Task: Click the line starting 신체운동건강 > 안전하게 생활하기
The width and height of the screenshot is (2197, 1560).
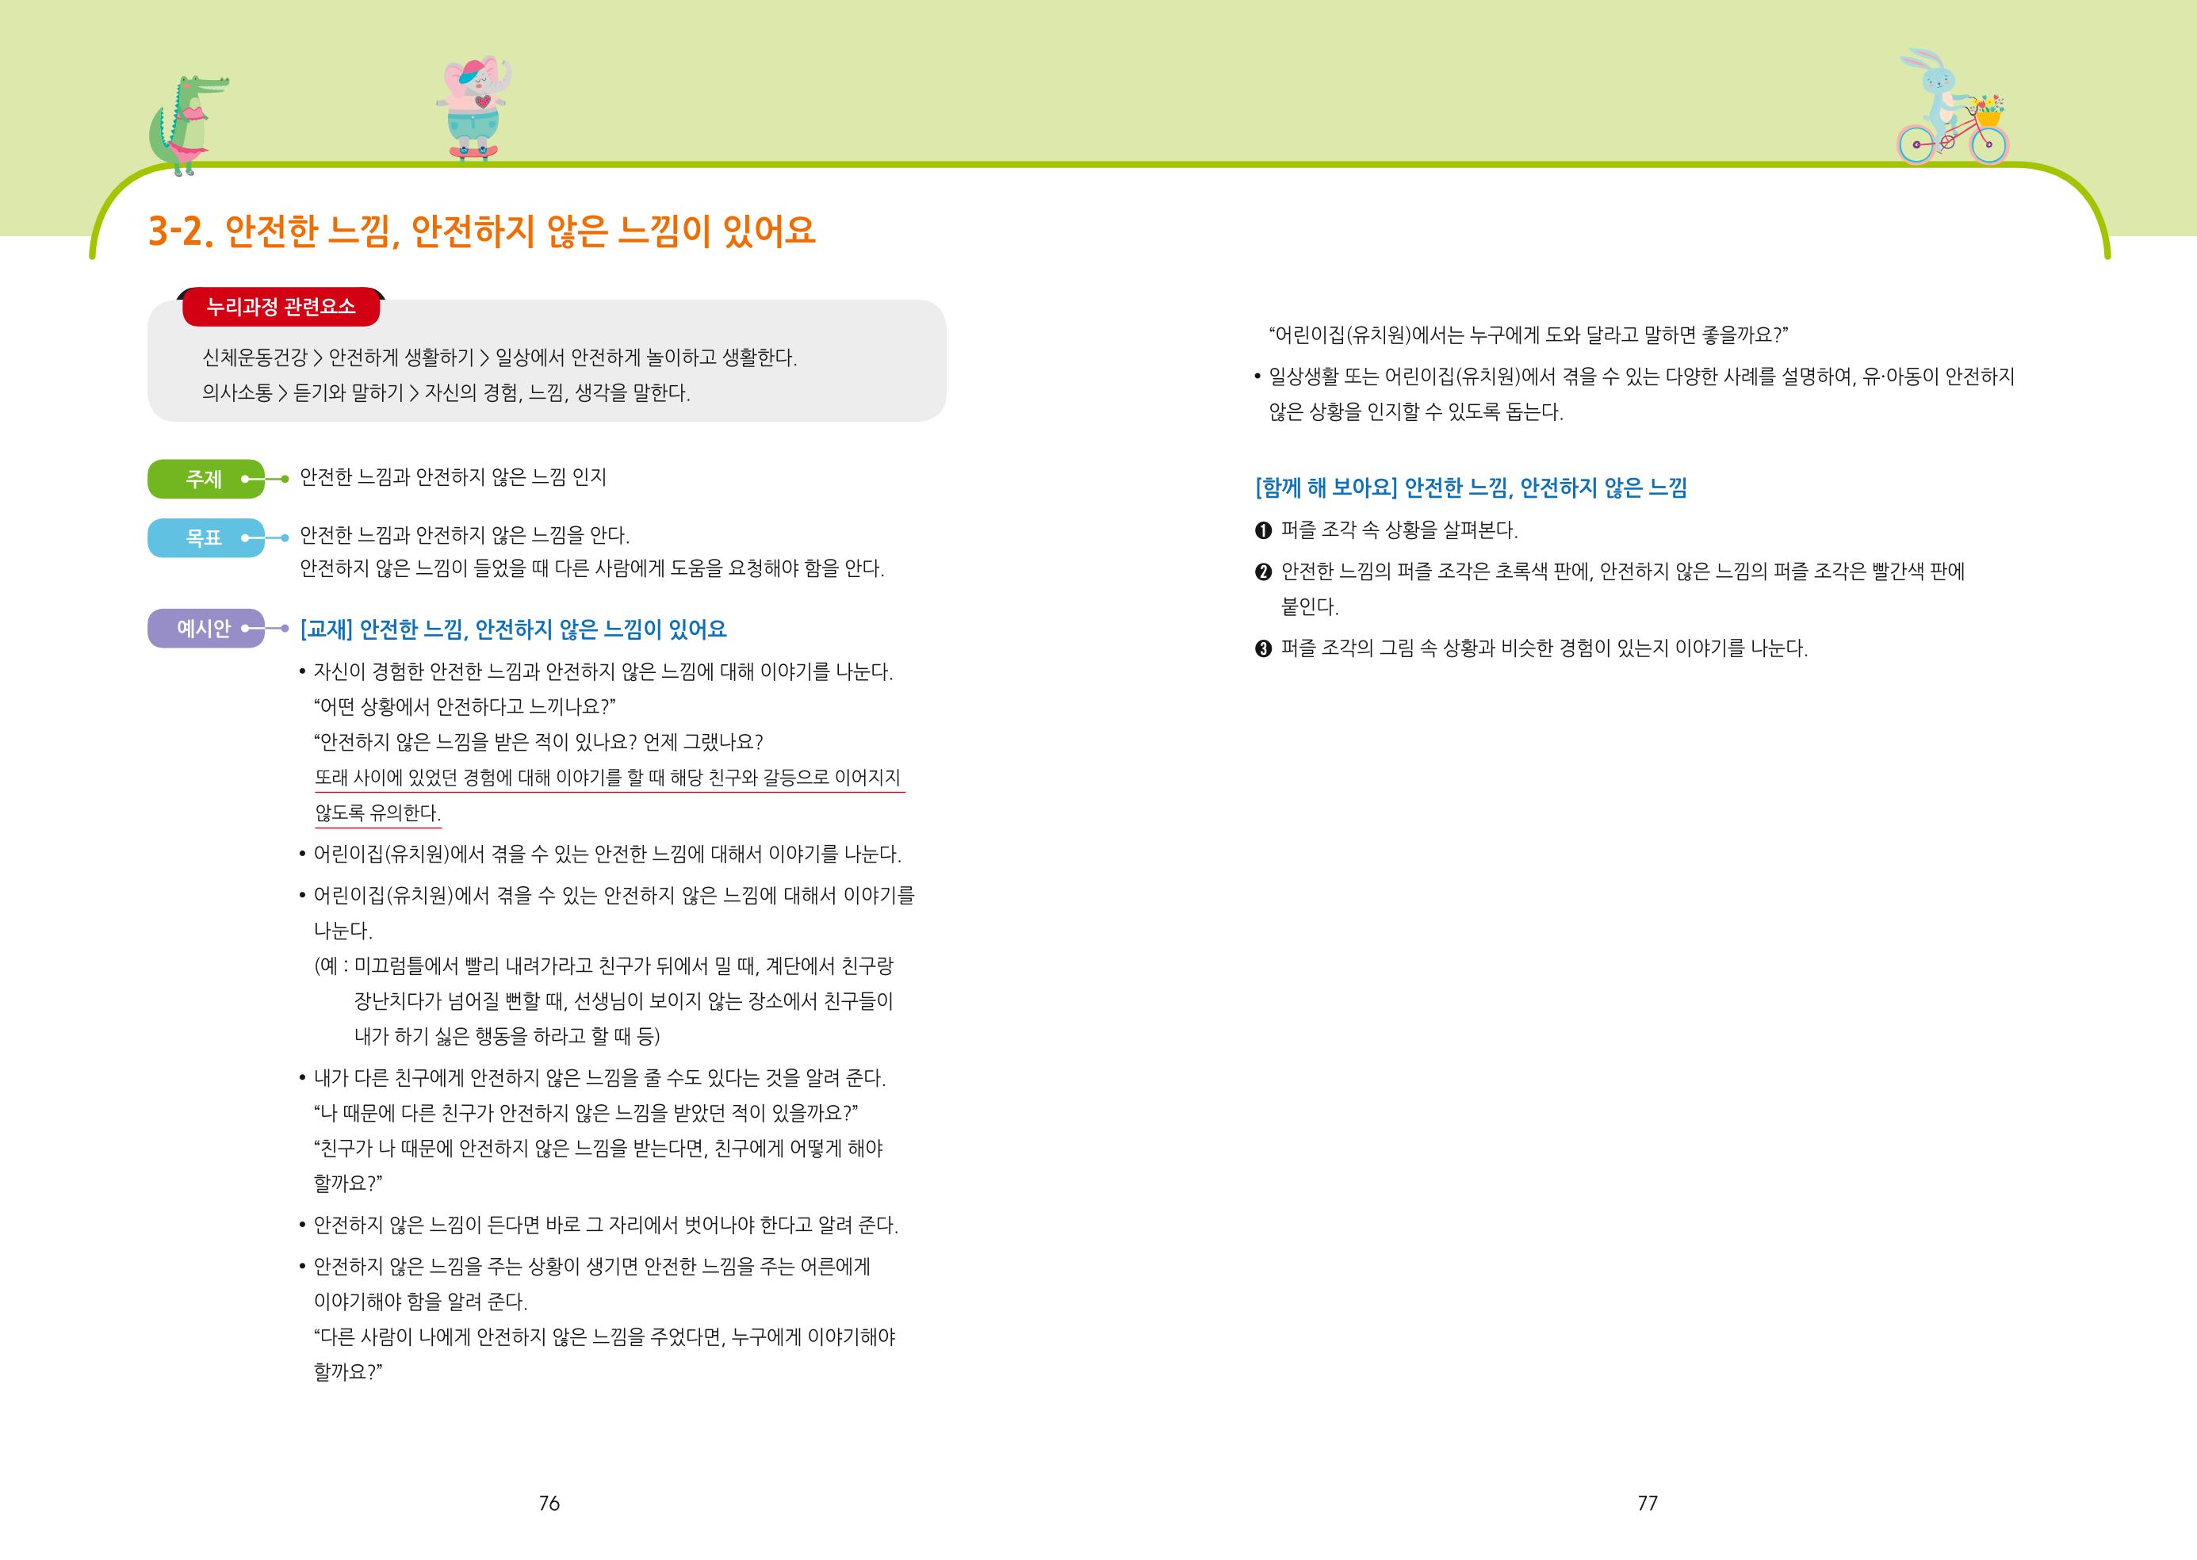Action: coord(499,357)
